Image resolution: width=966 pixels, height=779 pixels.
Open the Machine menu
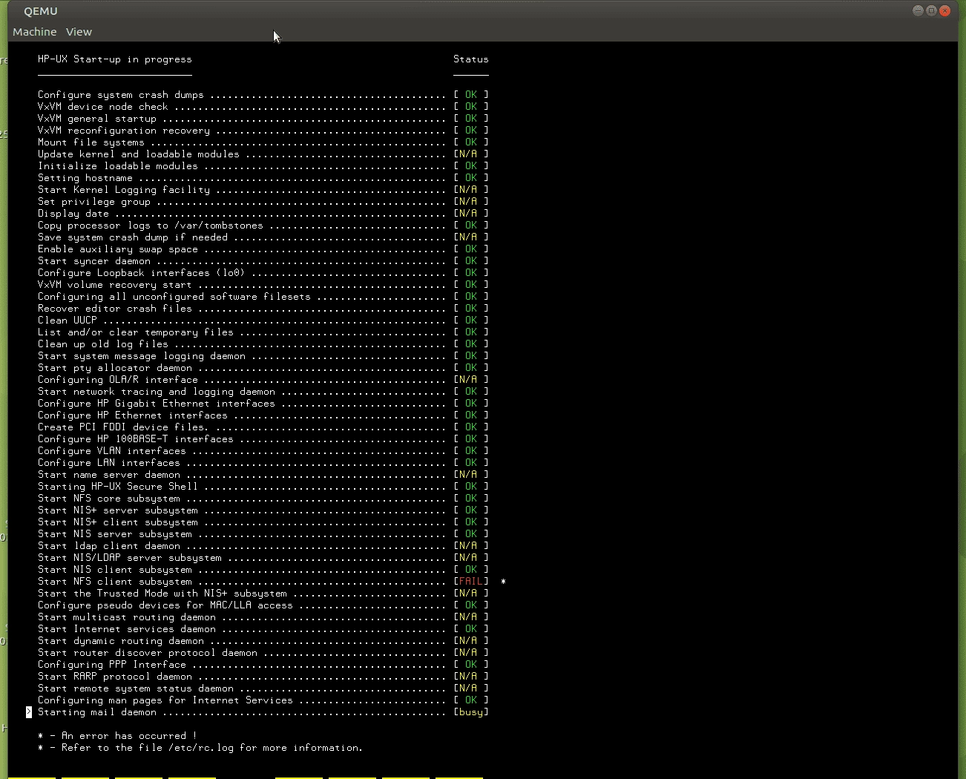(34, 32)
